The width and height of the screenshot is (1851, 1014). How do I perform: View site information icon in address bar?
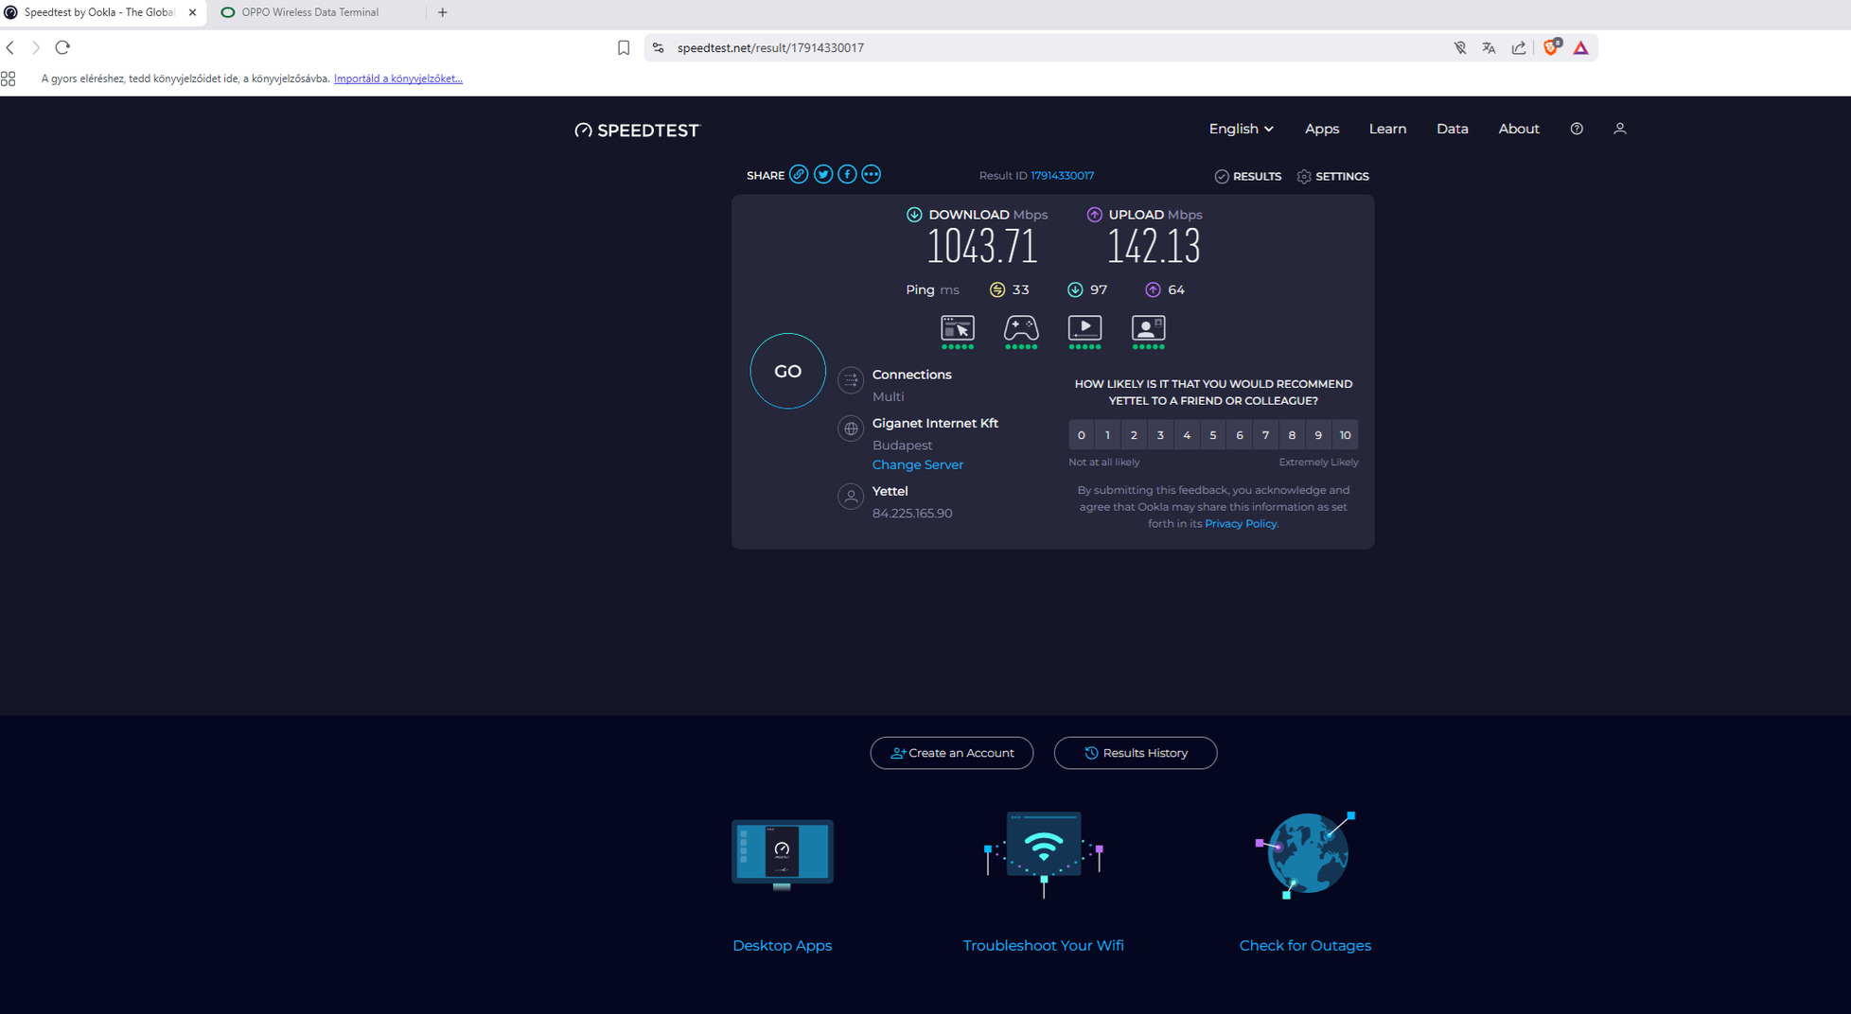tap(659, 47)
